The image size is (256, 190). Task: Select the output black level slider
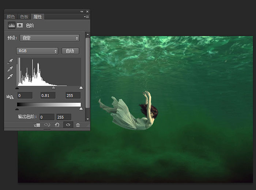click(x=17, y=109)
